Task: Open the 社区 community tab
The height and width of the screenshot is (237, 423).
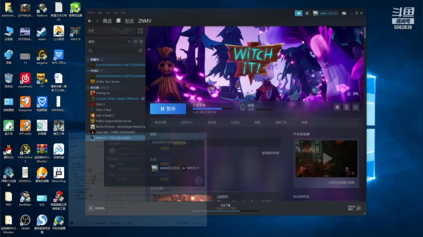Action: (x=129, y=21)
